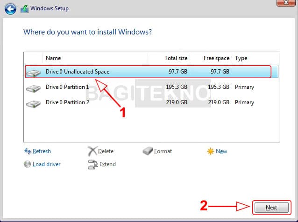Click the Next button

pyautogui.click(x=271, y=208)
